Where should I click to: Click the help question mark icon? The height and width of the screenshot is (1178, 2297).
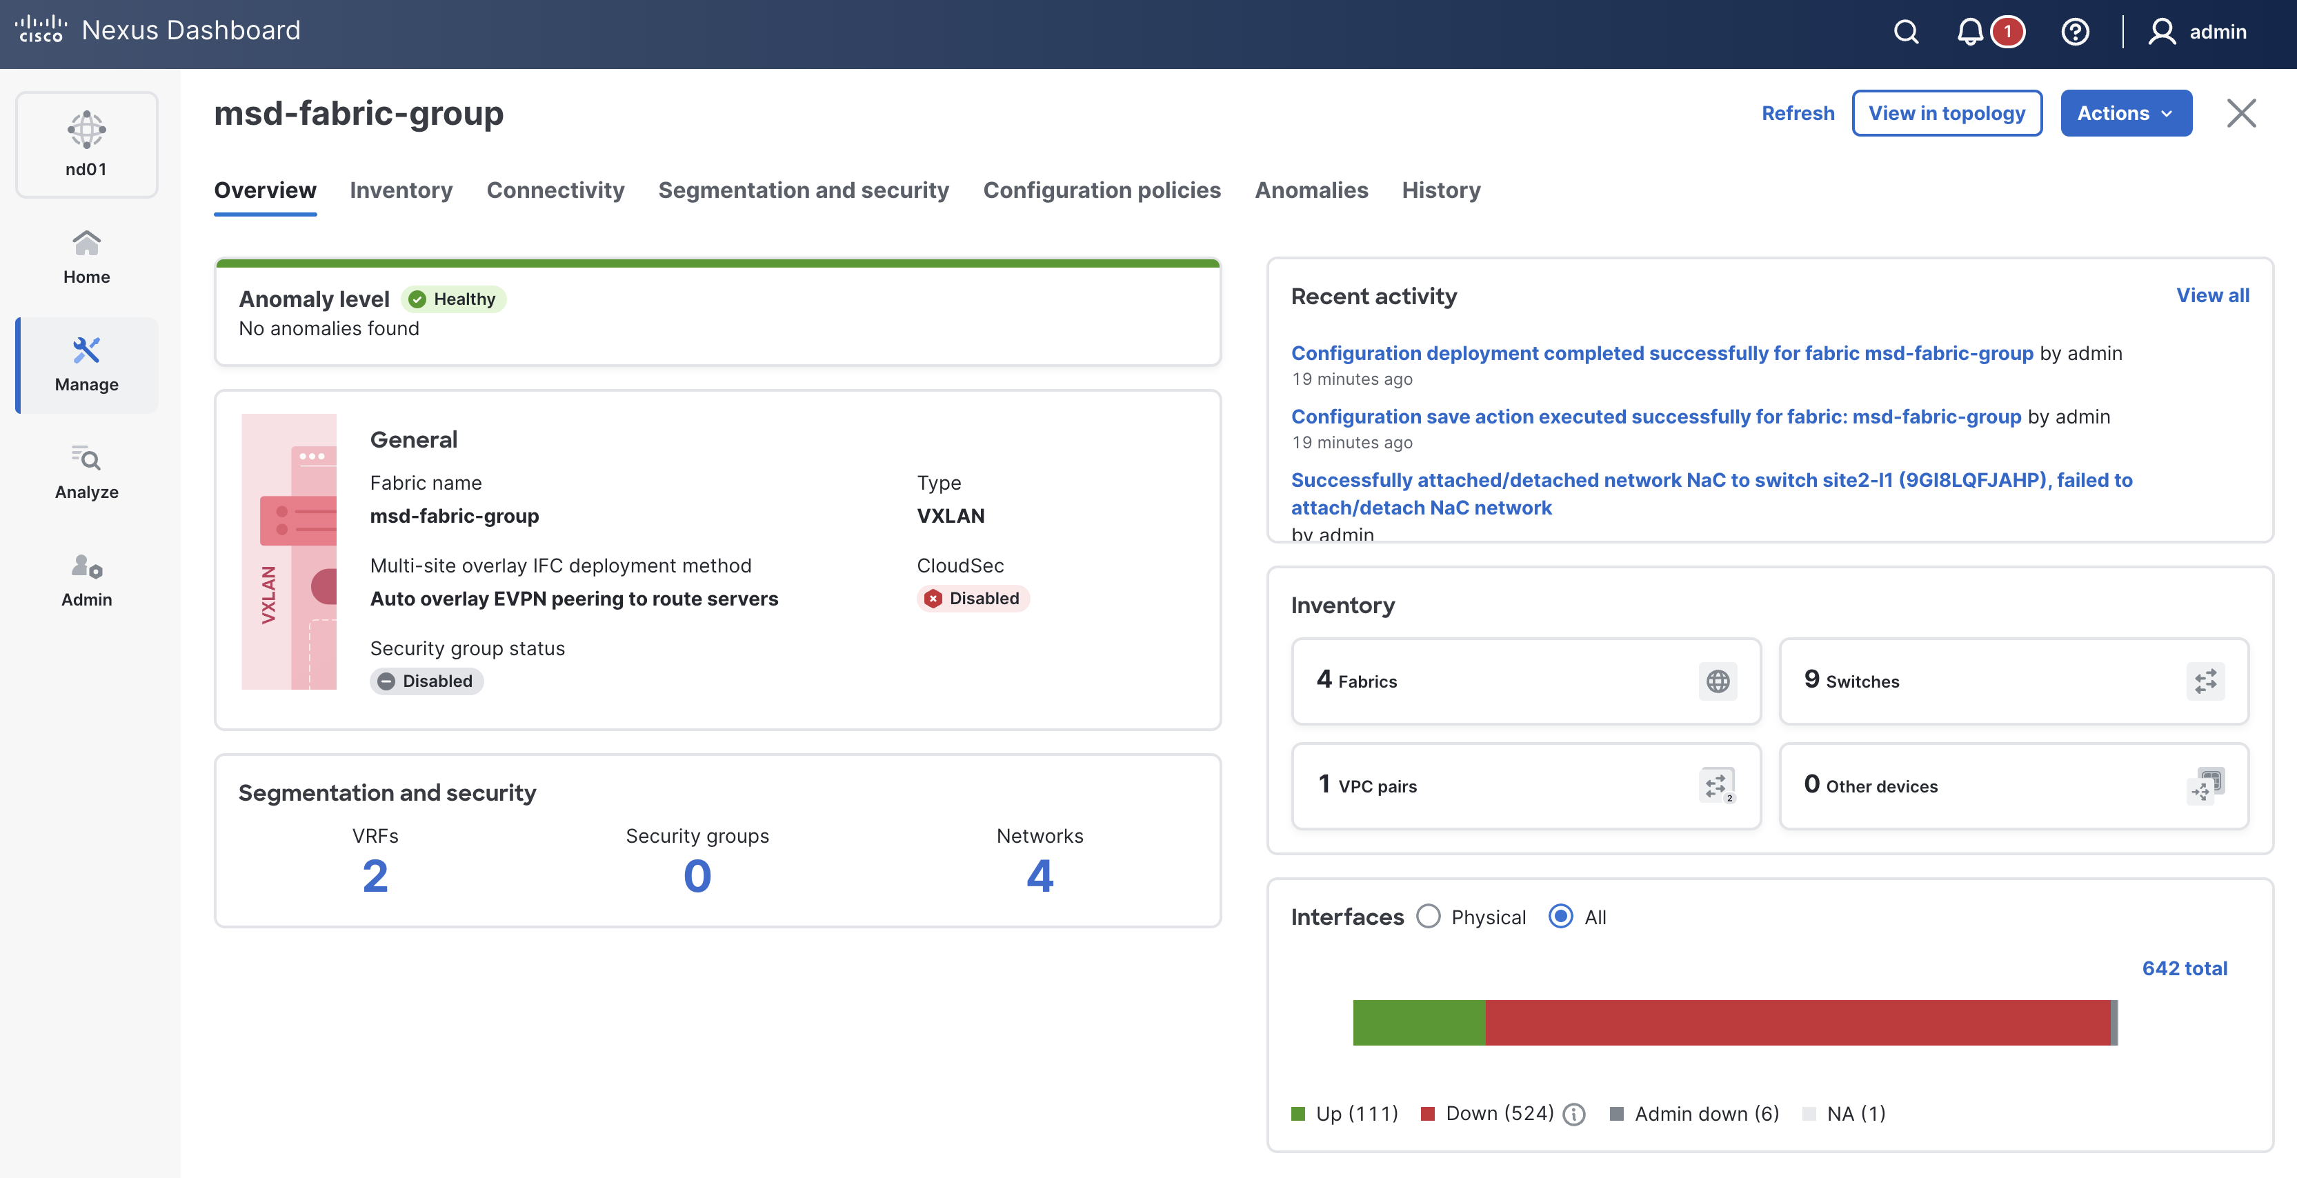pos(2075,32)
